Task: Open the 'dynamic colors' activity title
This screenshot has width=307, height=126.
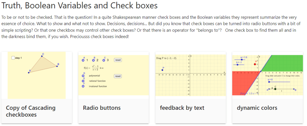Action: tap(257, 108)
